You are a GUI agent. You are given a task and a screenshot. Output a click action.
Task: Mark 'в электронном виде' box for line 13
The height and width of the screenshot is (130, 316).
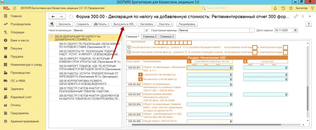(285, 52)
